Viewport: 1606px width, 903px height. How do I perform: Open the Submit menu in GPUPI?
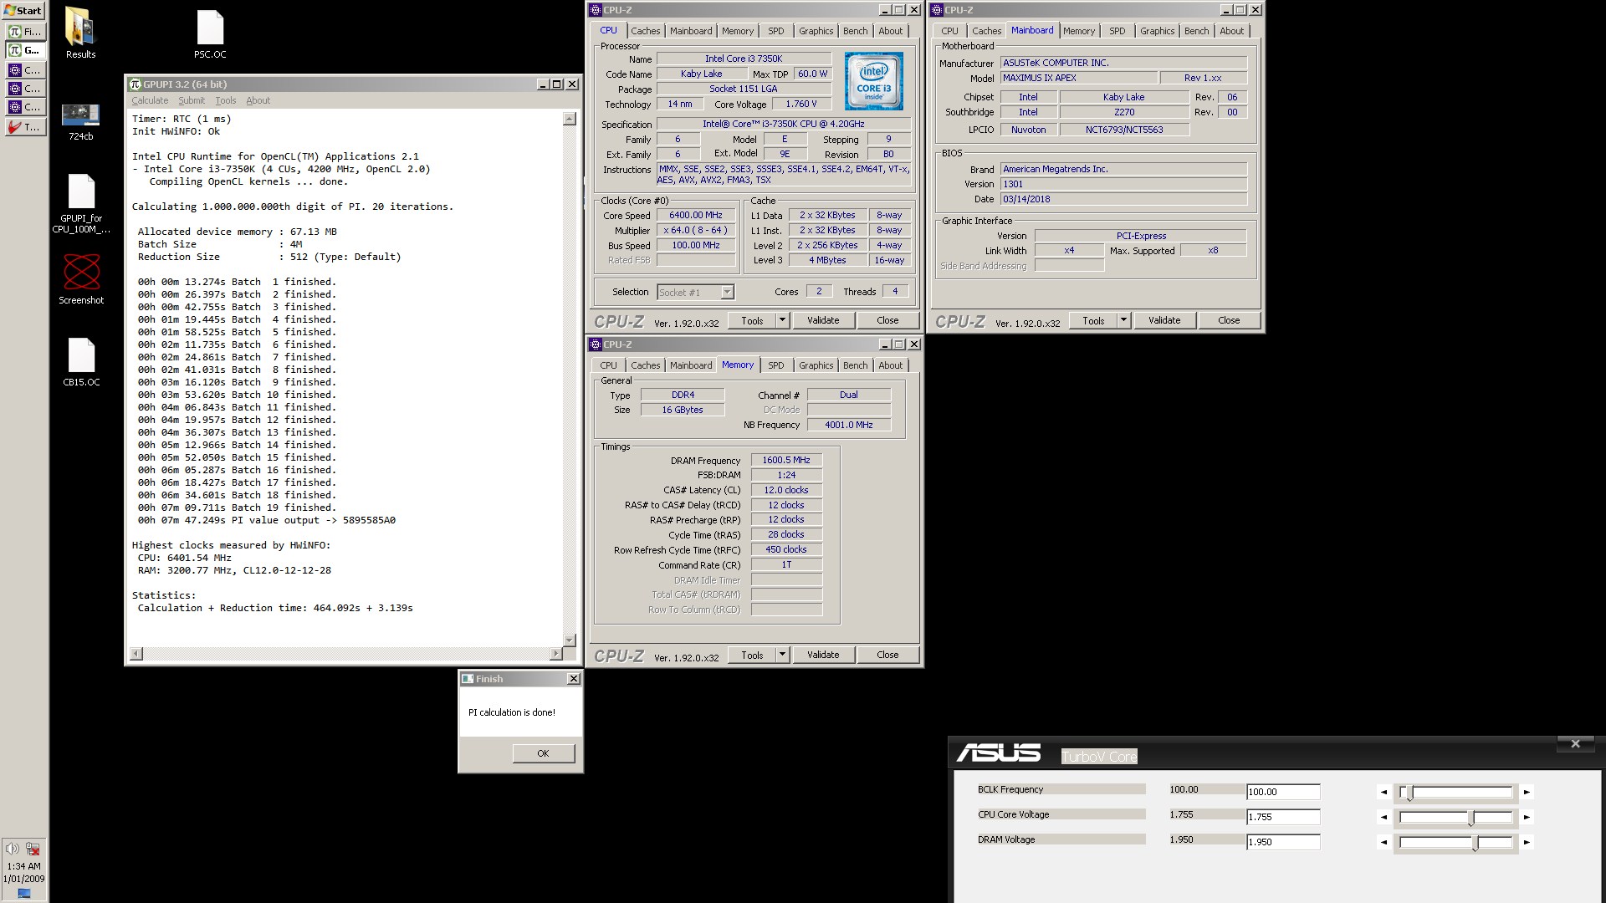coord(192,100)
